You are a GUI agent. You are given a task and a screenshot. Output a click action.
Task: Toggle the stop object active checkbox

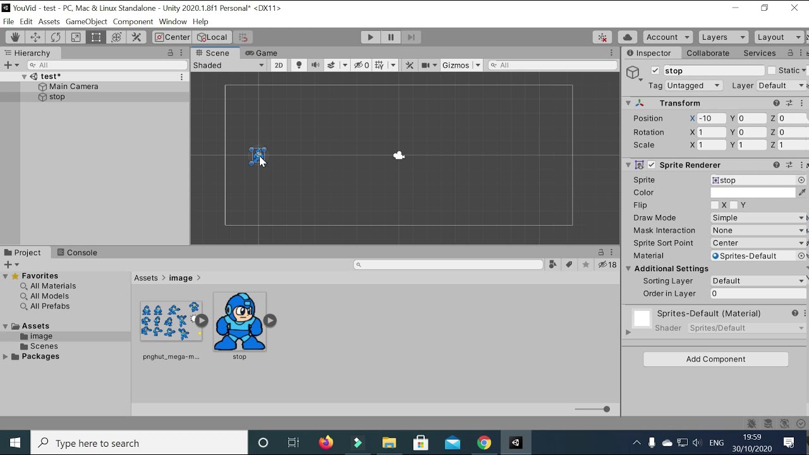click(x=655, y=71)
